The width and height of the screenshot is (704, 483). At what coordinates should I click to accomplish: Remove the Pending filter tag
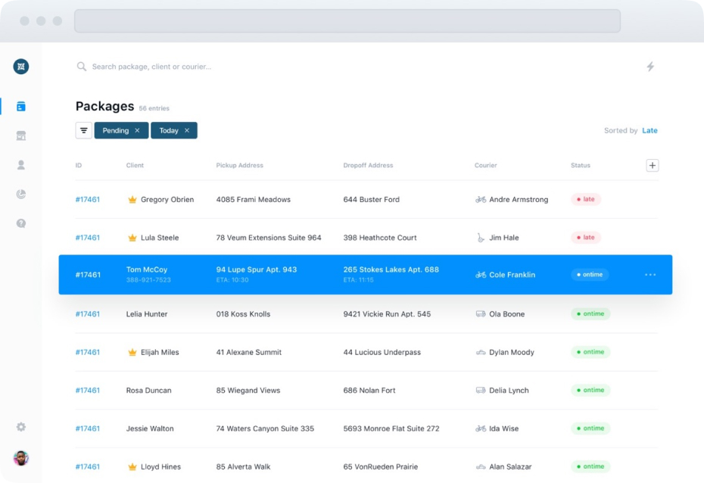(137, 130)
